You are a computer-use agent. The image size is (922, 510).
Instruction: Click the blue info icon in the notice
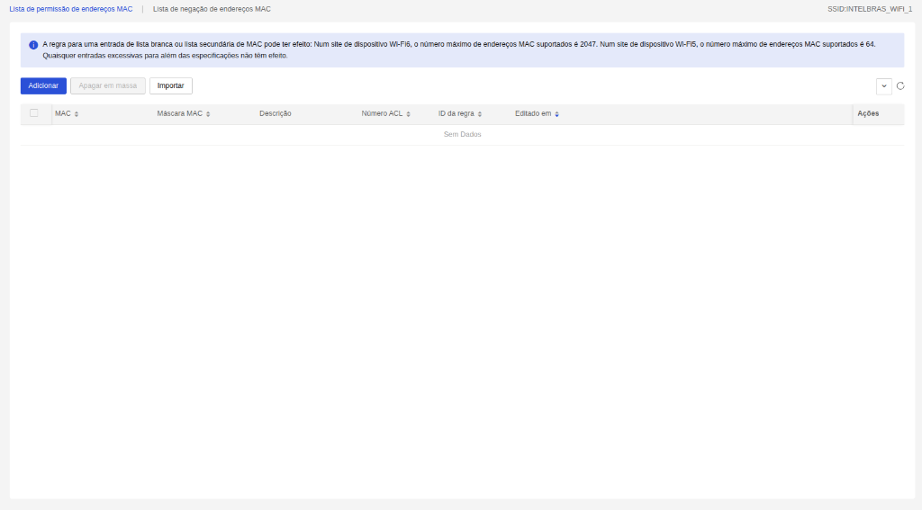pyautogui.click(x=33, y=45)
